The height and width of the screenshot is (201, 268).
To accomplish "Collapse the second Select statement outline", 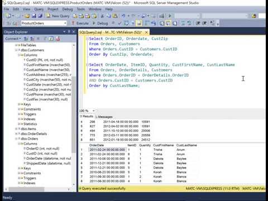I will [x=87, y=65].
